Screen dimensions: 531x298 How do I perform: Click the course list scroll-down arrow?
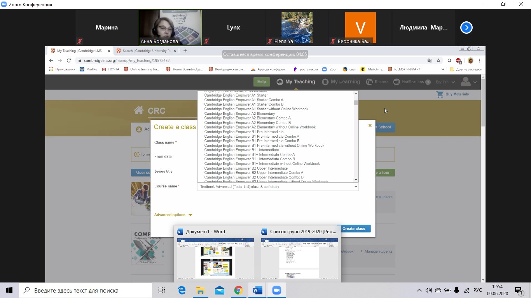(x=356, y=180)
